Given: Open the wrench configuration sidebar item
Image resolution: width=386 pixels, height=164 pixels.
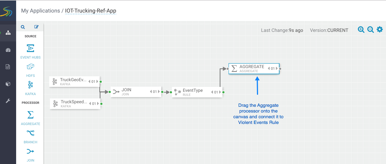Looking at the screenshot, I should 8,101.
